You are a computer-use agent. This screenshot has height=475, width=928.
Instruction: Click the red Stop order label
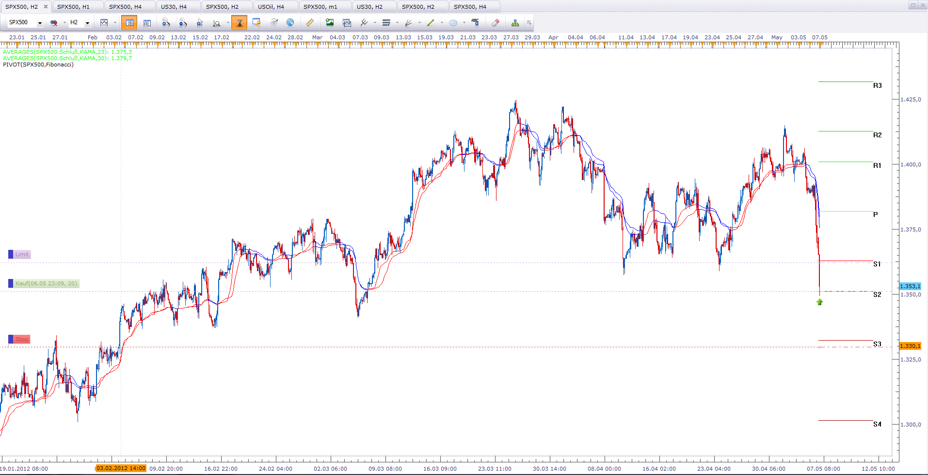click(x=21, y=339)
